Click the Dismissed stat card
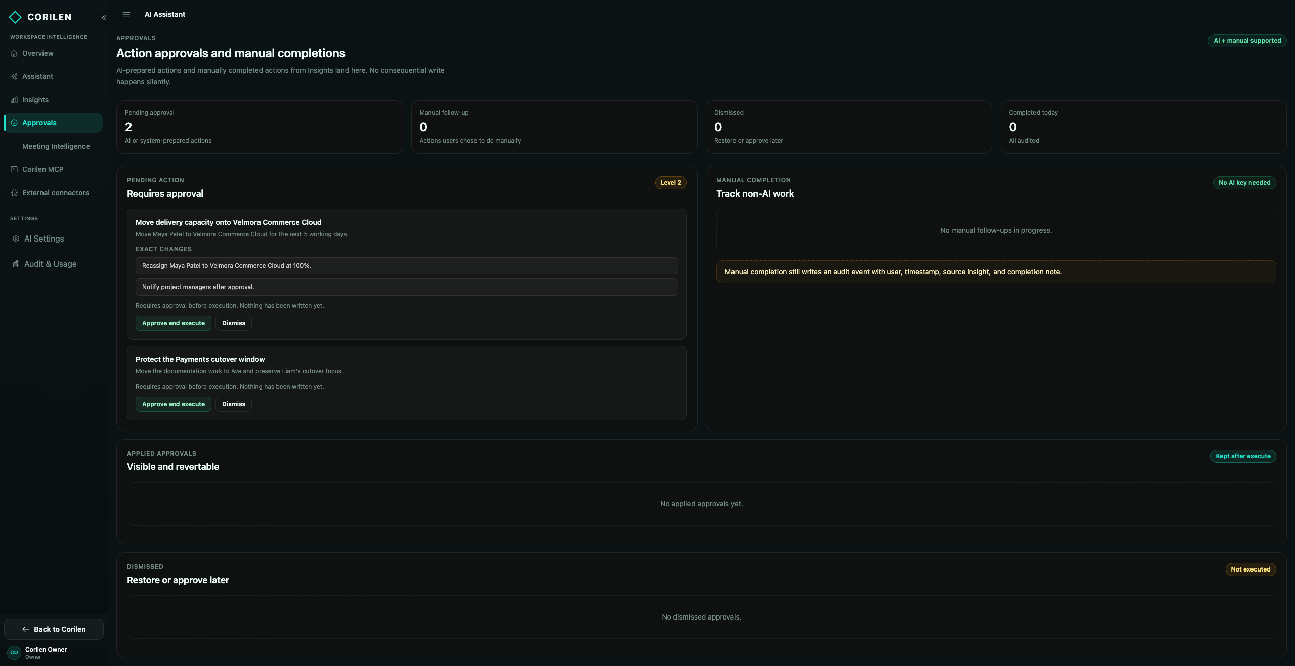Viewport: 1295px width, 666px height. pyautogui.click(x=849, y=127)
